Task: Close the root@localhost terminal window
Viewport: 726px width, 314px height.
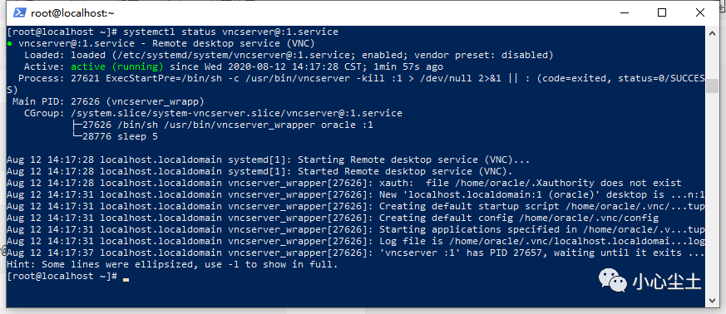Action: tap(699, 13)
